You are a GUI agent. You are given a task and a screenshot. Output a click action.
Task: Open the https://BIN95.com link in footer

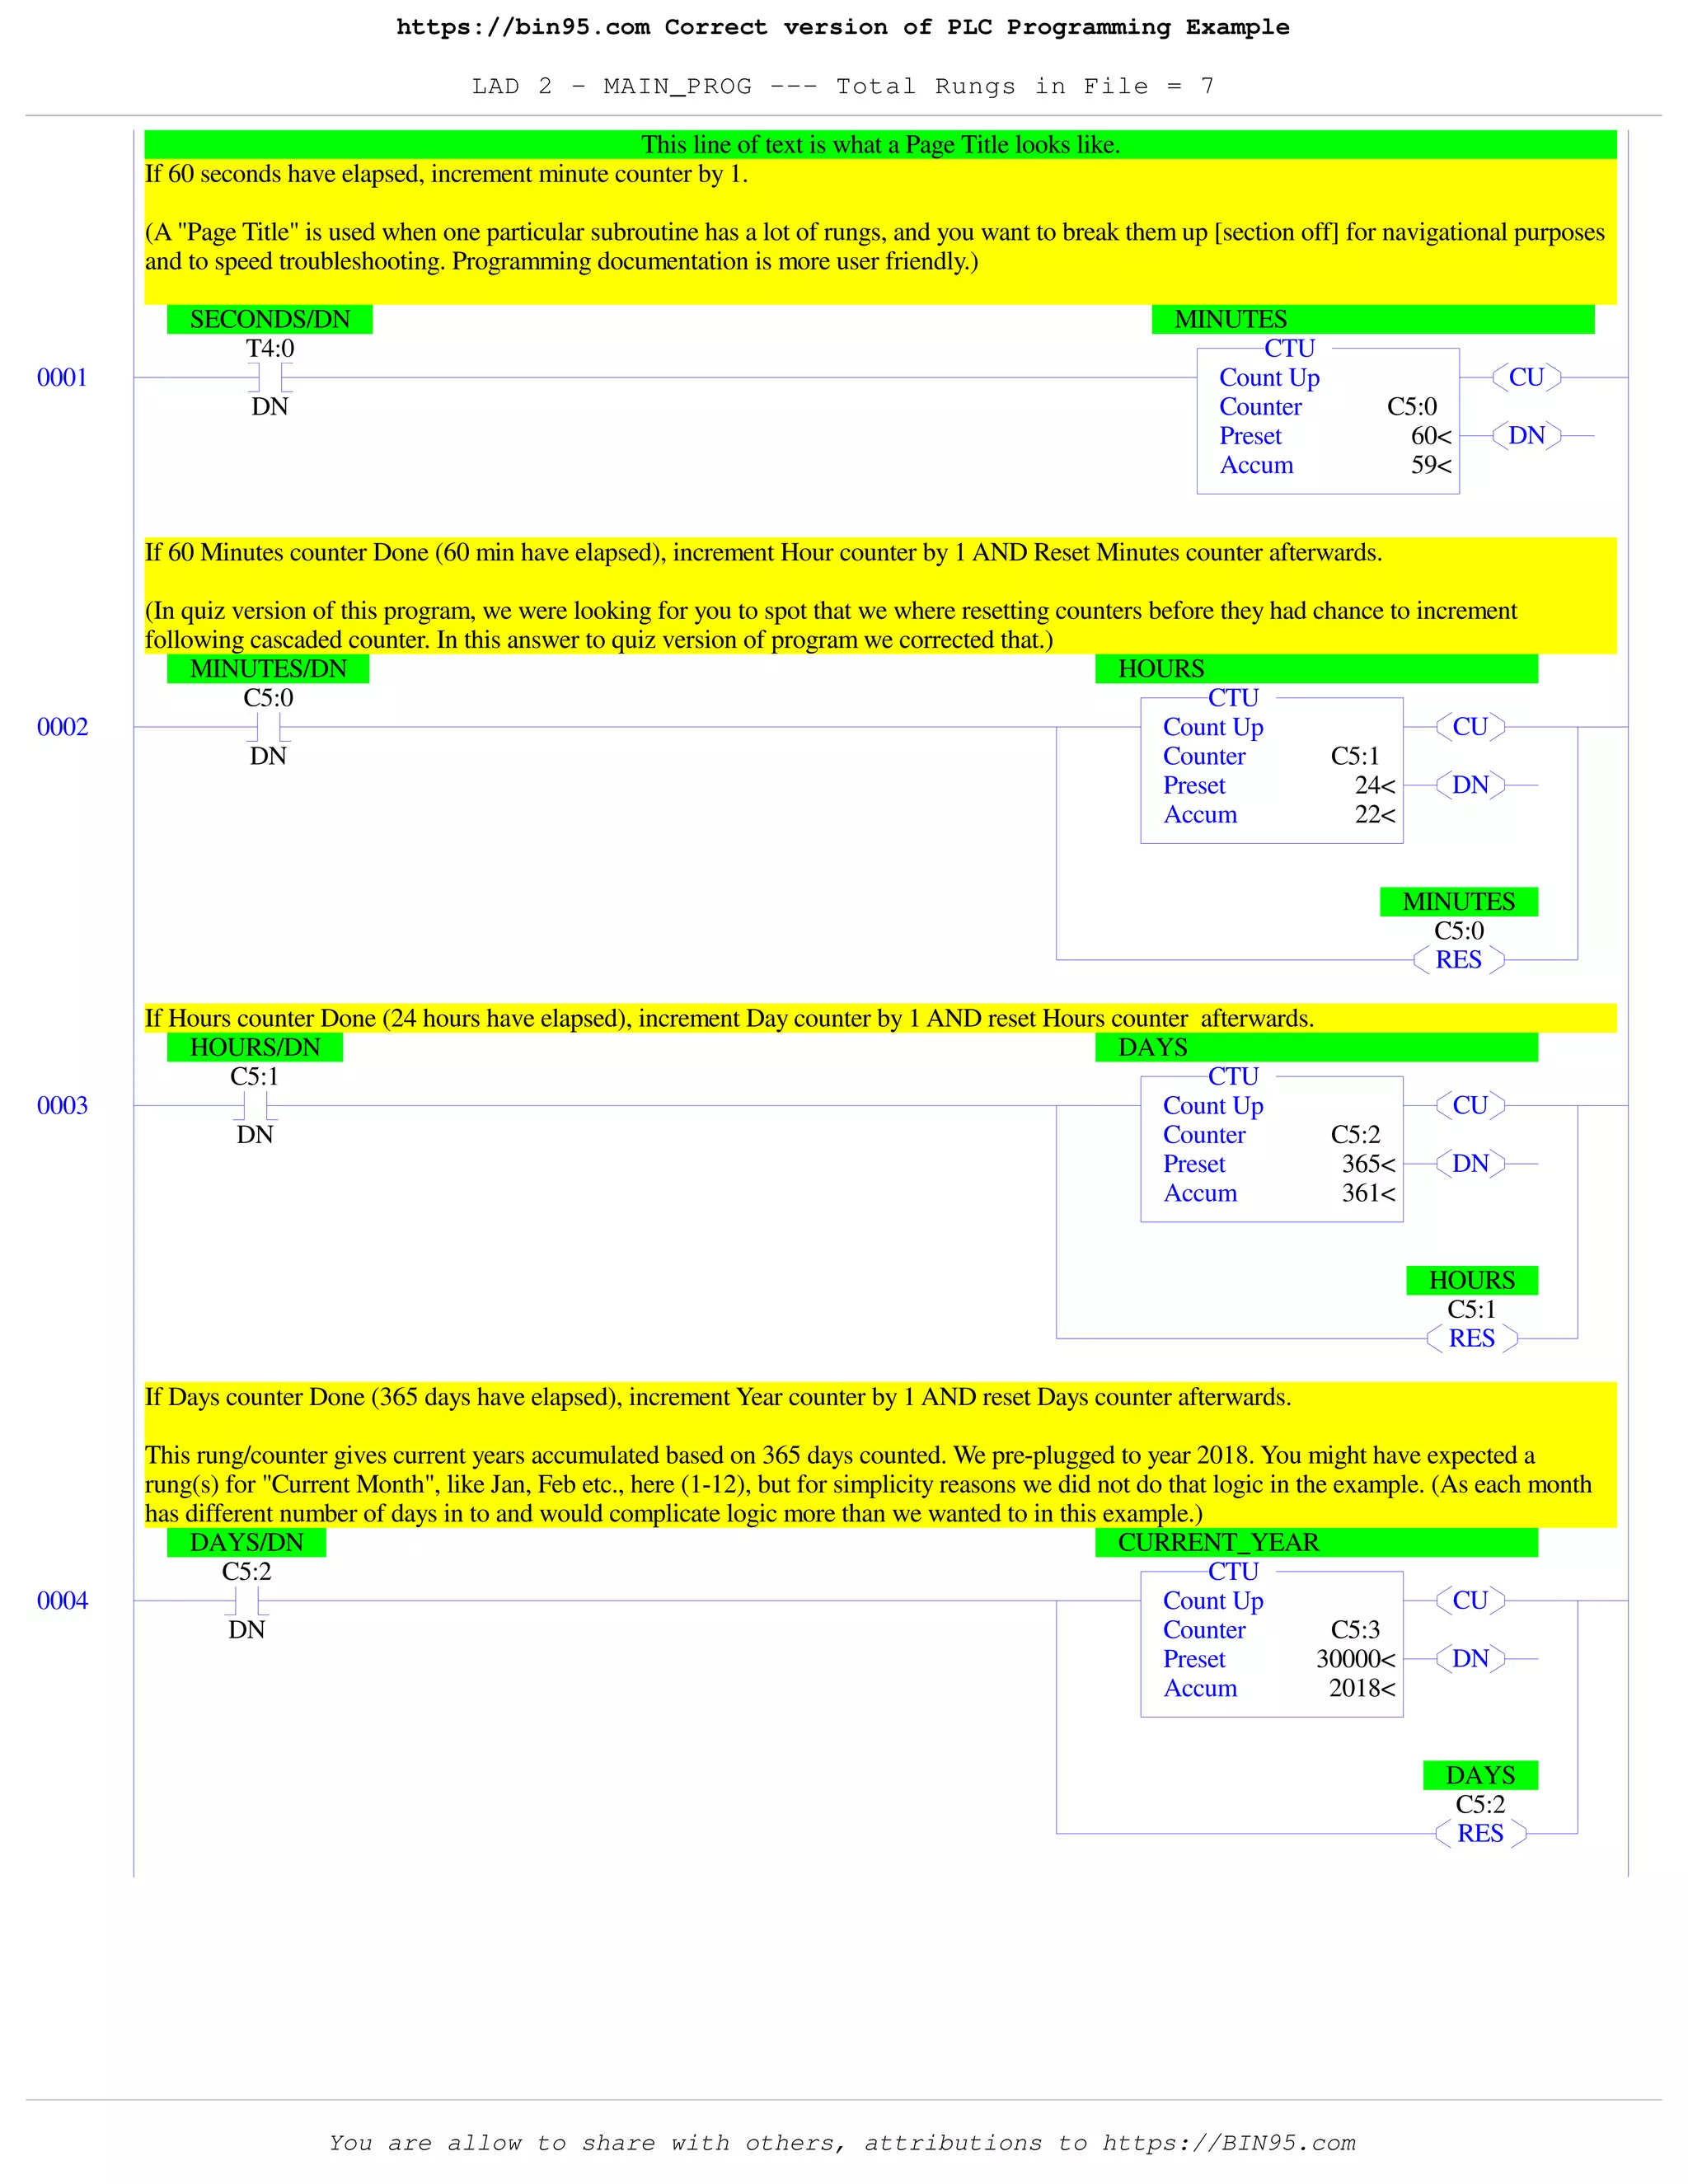(x=1229, y=2142)
